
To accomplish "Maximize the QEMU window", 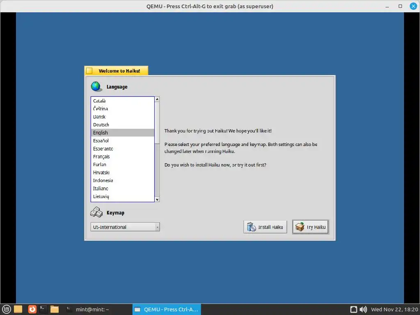I will click(x=400, y=6).
